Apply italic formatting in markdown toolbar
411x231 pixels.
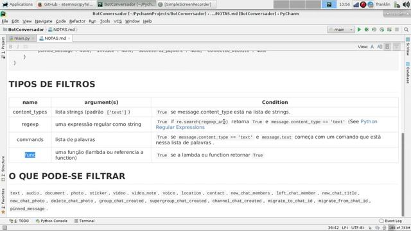[x=18, y=47]
